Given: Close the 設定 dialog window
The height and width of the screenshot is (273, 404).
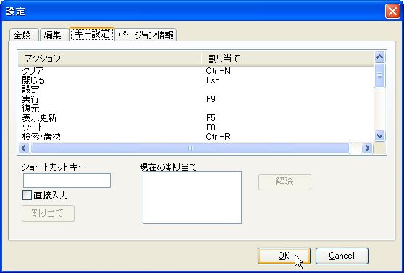Looking at the screenshot, I should tap(392, 12).
